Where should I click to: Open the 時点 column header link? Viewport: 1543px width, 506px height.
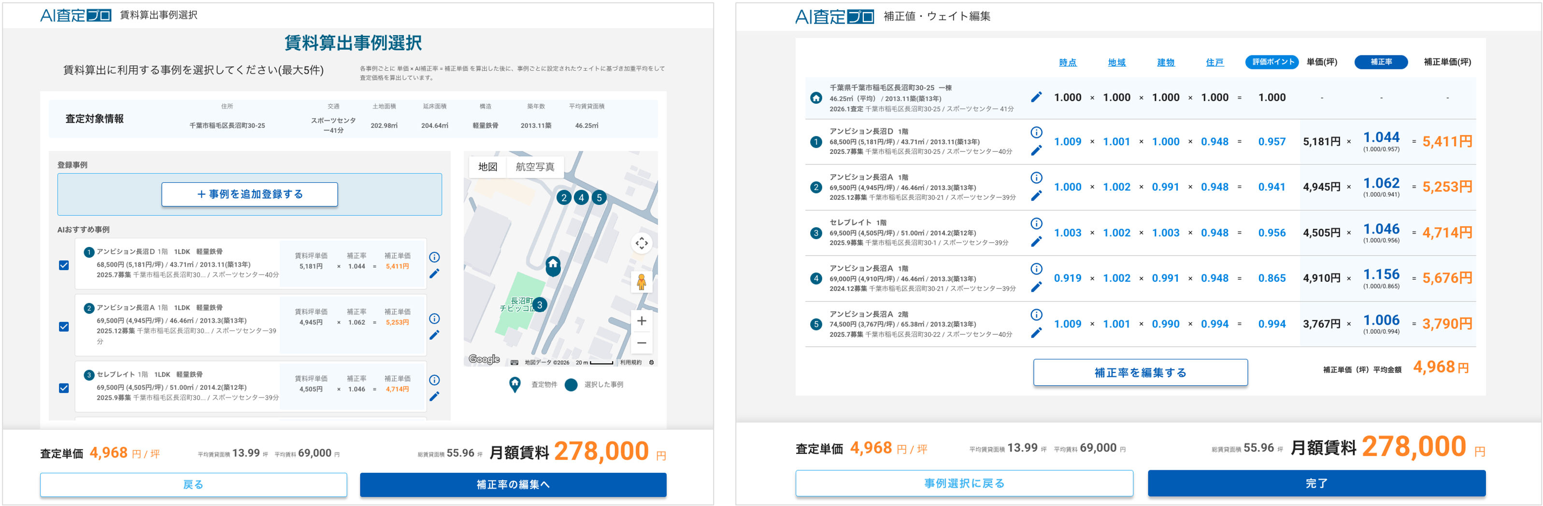[1069, 62]
